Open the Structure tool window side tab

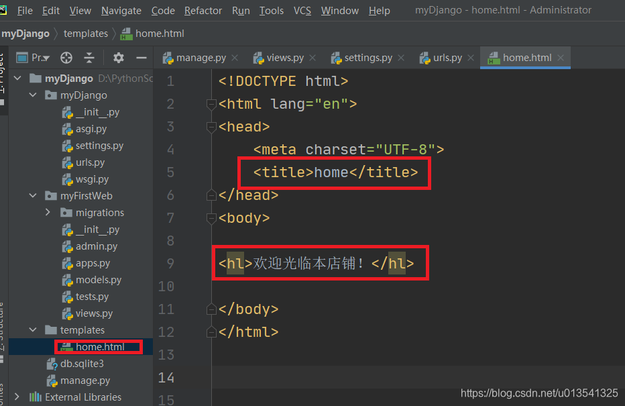(3, 331)
